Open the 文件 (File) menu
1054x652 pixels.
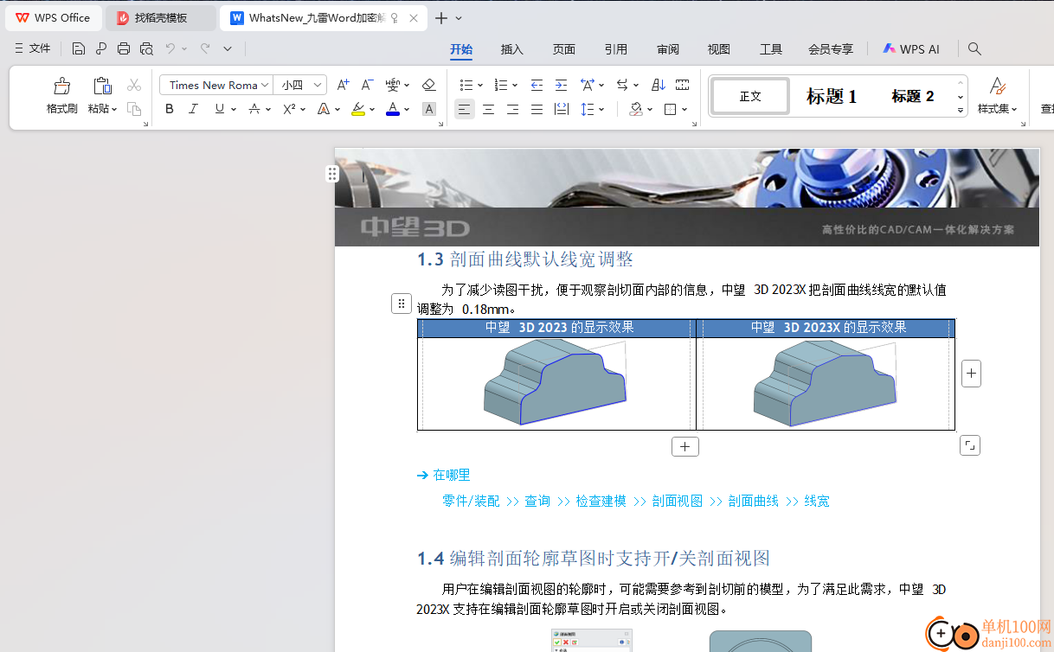tap(33, 48)
